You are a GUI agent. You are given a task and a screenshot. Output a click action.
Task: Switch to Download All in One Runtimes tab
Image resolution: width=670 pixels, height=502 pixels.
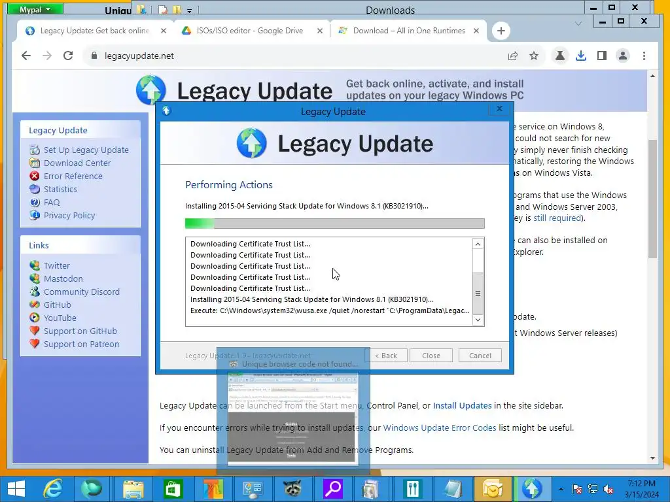(409, 31)
